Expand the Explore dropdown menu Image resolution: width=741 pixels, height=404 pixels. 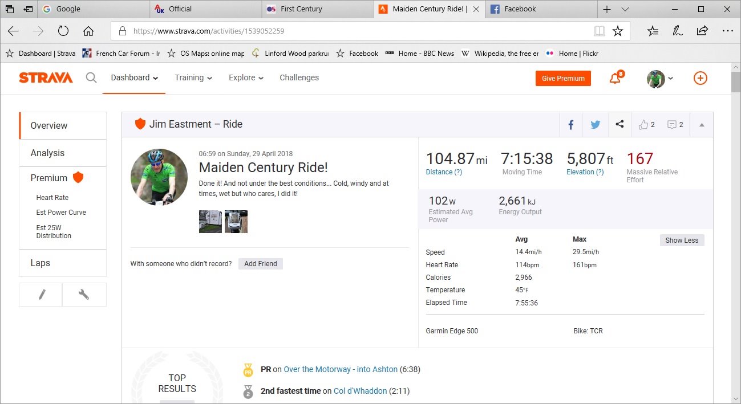pos(246,77)
